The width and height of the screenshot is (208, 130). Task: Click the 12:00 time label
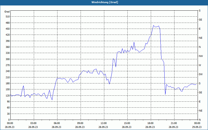[x=103, y=123]
